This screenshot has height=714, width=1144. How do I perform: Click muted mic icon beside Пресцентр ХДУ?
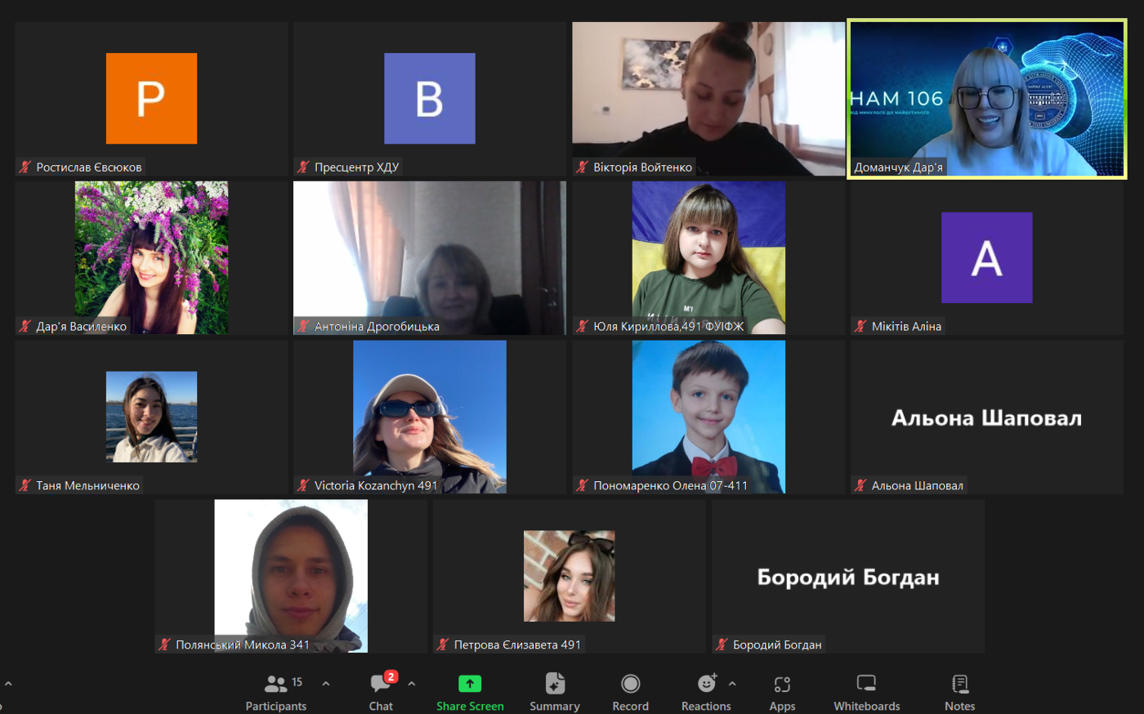(303, 167)
